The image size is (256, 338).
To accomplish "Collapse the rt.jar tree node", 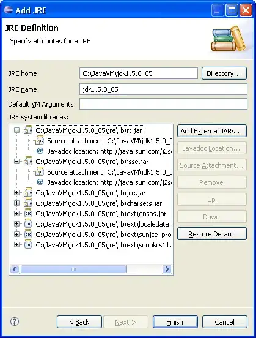I will [x=16, y=130].
